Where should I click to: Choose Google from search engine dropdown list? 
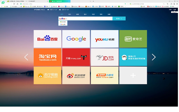63,24
